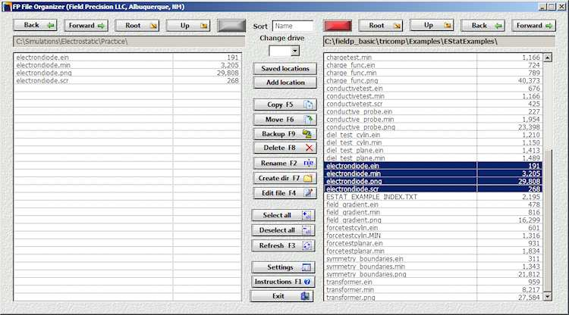
Task: Click the Deselect all button
Action: pyautogui.click(x=283, y=230)
